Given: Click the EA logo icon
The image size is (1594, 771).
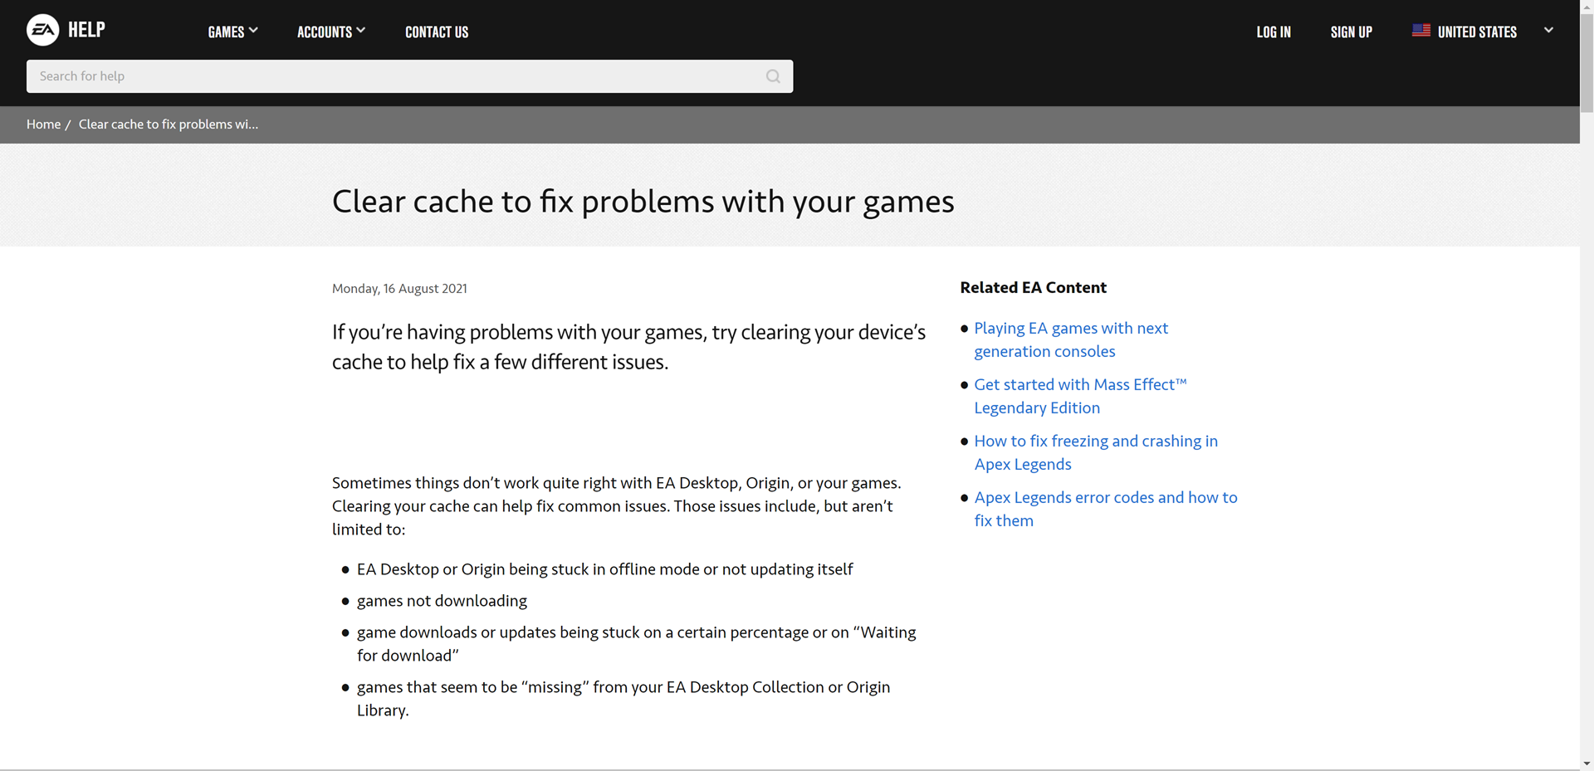Looking at the screenshot, I should pyautogui.click(x=42, y=31).
